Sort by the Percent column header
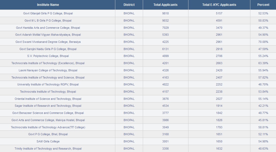The image size is (276, 152). coord(263,5)
